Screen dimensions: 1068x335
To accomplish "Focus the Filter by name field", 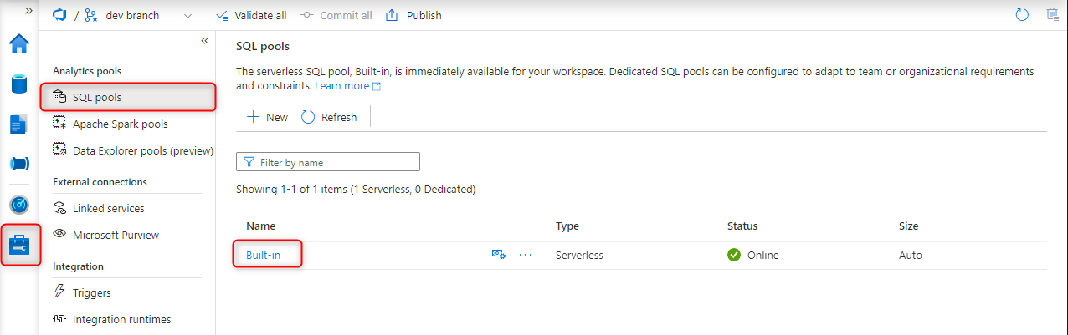I will pos(328,162).
